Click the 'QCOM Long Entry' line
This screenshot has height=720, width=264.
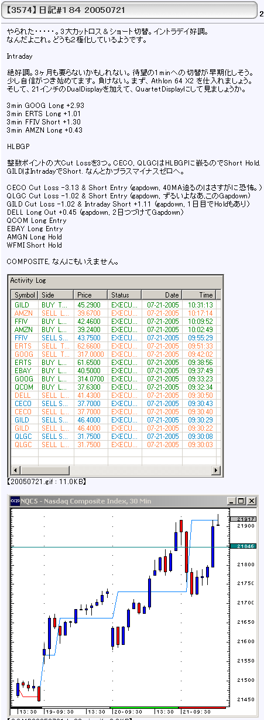coord(36,221)
